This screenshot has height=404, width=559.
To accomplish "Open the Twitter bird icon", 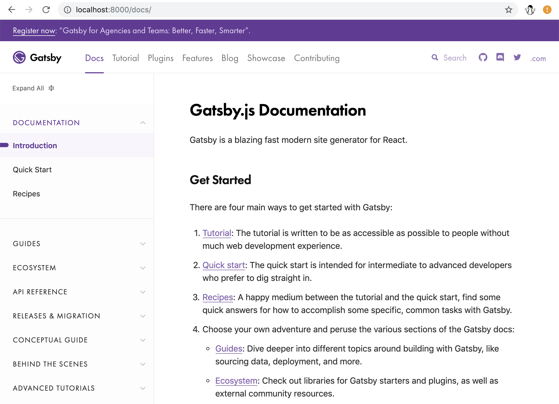I will point(517,58).
